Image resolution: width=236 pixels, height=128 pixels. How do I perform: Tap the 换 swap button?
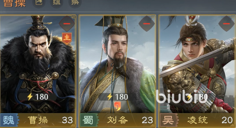tap(75, 2)
